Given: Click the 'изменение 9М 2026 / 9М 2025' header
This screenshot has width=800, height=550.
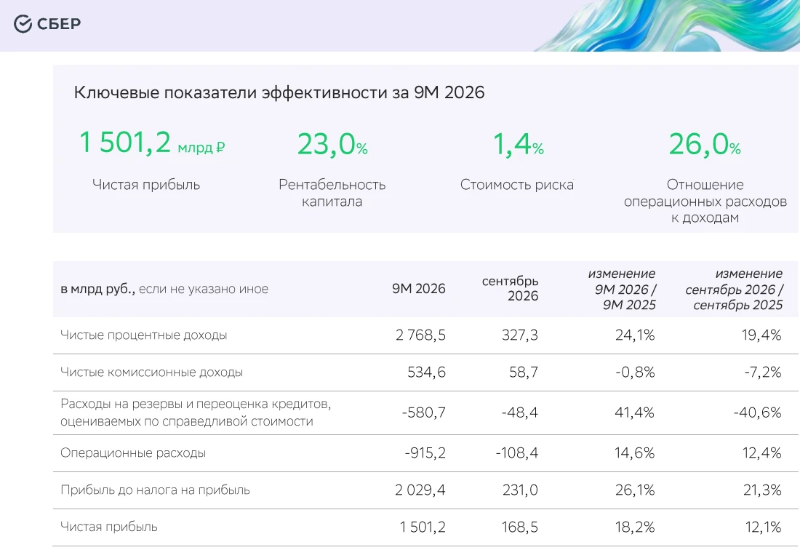Looking at the screenshot, I should coord(621,290).
